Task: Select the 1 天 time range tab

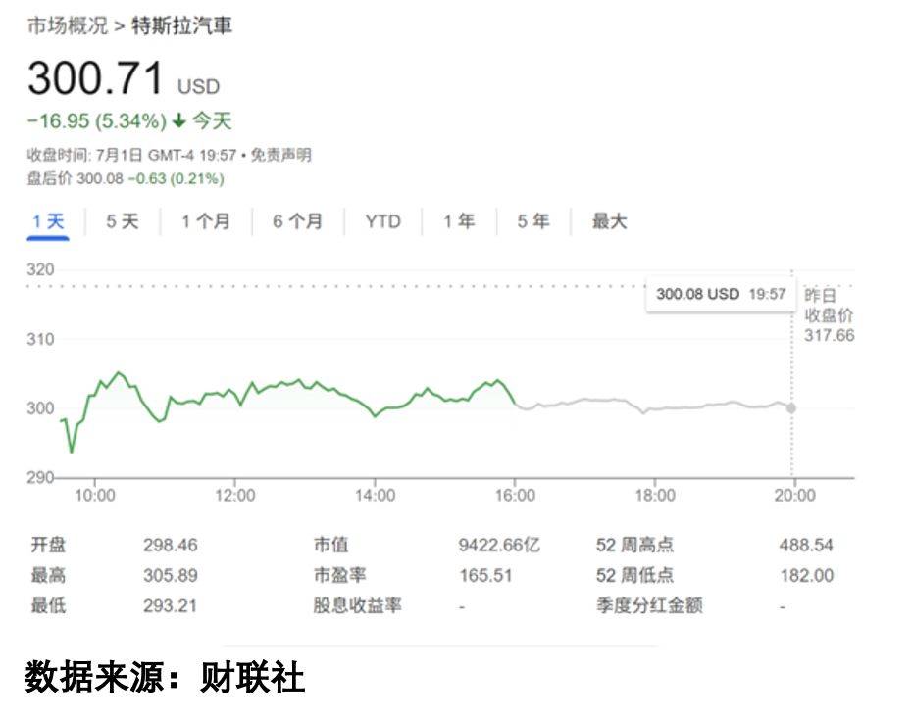Action: pos(48,221)
